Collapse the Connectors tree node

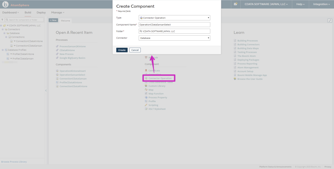click(3, 29)
